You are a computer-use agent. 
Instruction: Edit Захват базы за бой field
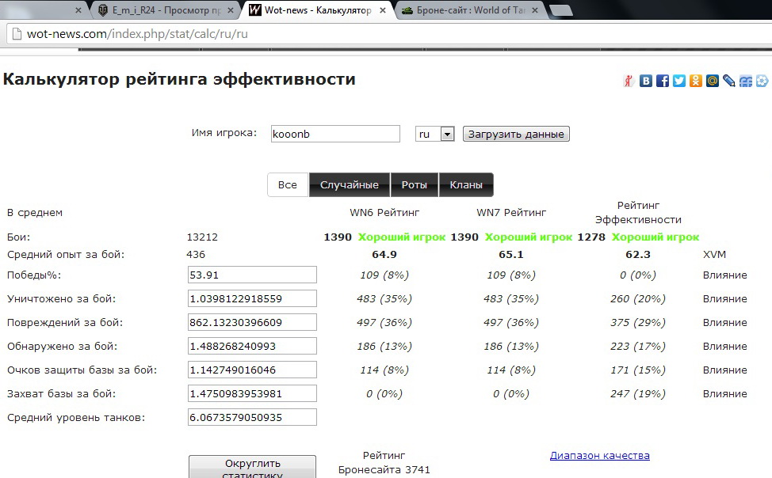pos(252,393)
